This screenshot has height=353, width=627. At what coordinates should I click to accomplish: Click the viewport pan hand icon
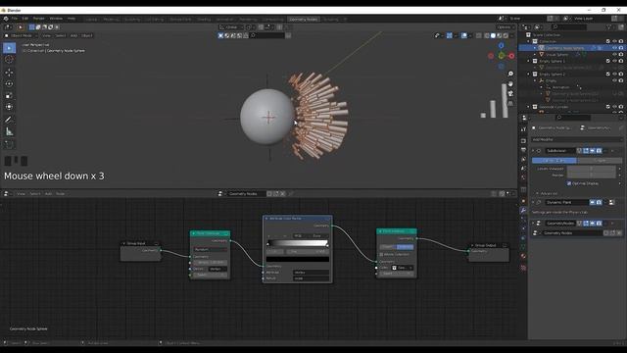click(510, 84)
